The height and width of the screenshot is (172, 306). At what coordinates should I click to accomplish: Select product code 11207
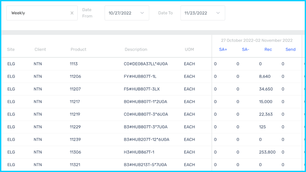pos(75,89)
